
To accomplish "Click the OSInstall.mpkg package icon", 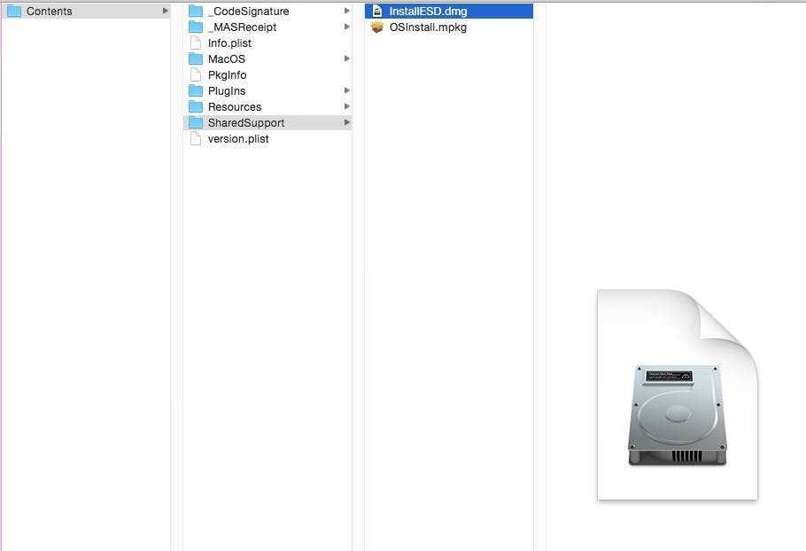I will coord(377,27).
